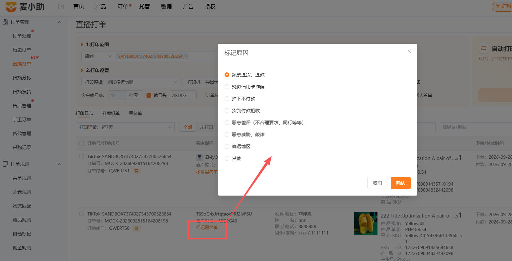Open 产品 in the top navigation

pos(100,6)
